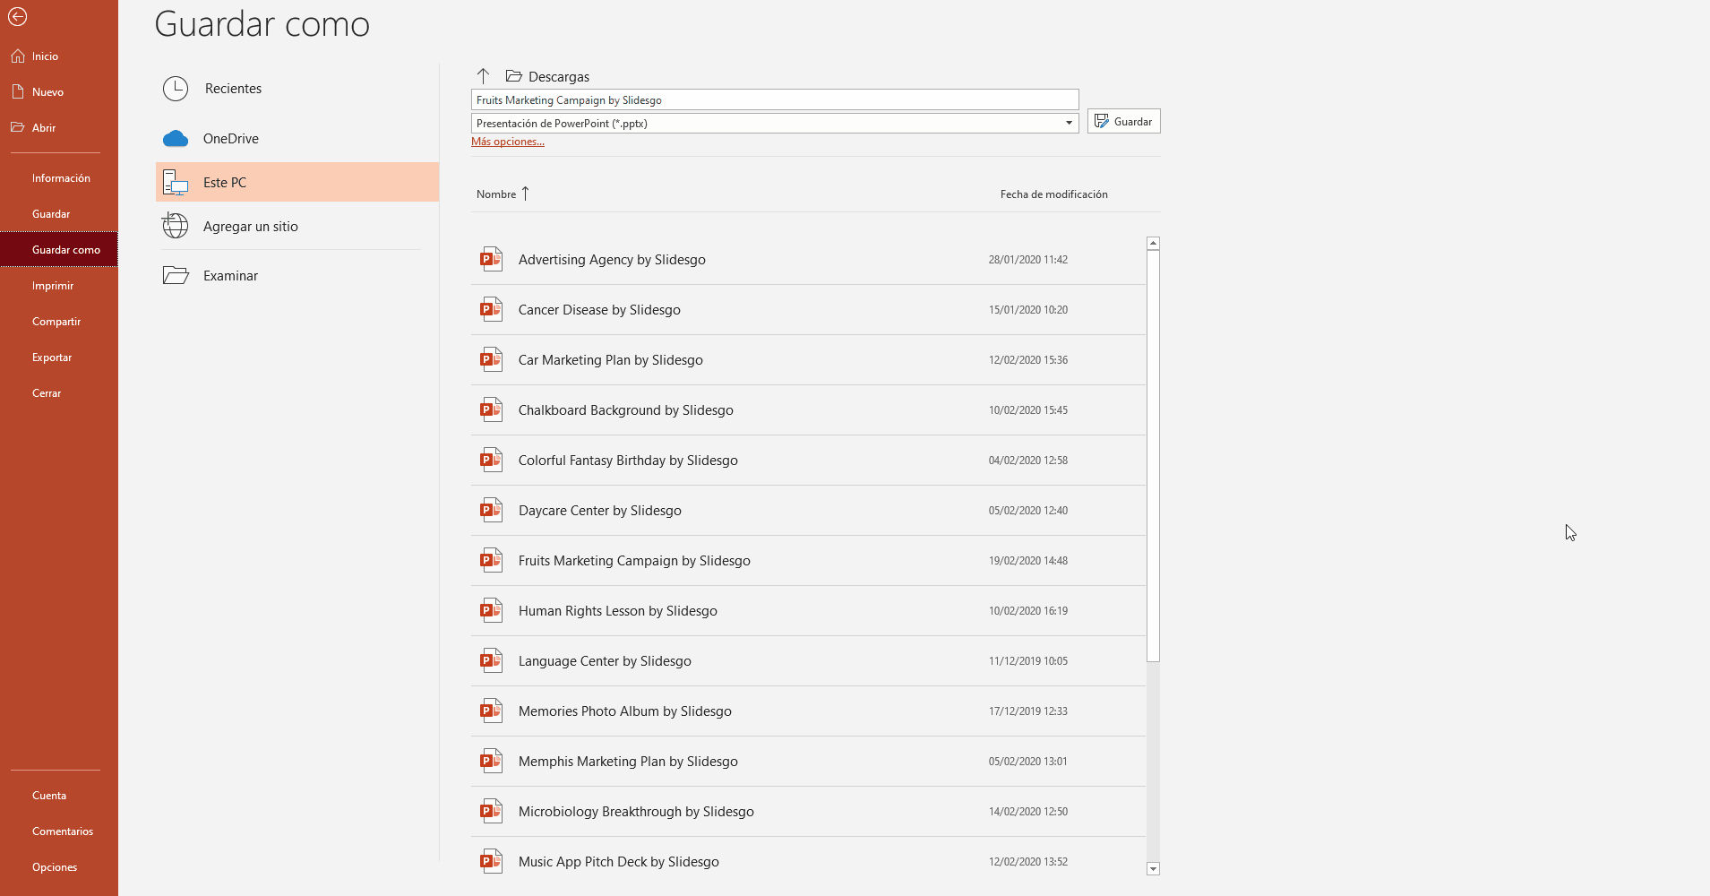Image resolution: width=1710 pixels, height=896 pixels.
Task: Open the Imprimir menu item
Action: tap(59, 286)
